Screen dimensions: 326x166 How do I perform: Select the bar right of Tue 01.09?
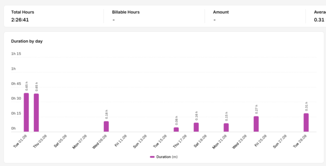36,113
